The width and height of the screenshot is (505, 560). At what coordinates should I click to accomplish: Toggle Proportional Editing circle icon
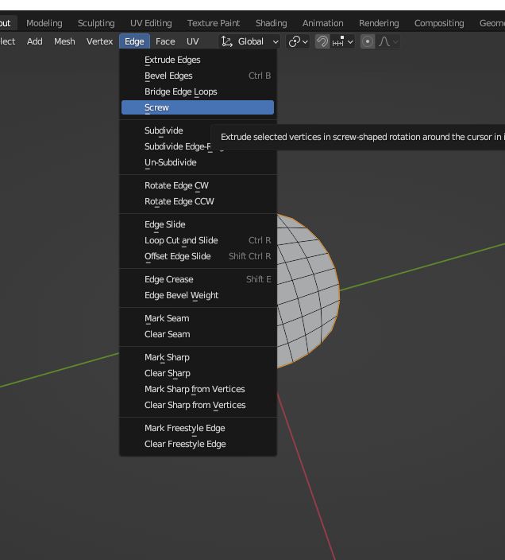[368, 42]
